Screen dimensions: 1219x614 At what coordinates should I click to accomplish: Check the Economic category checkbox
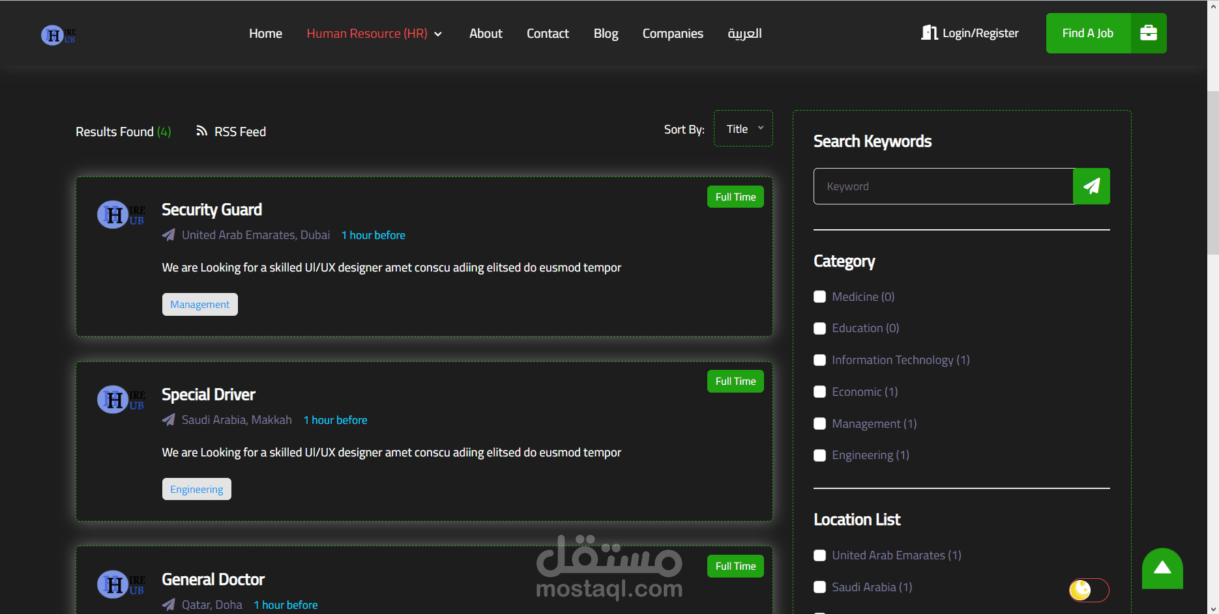tap(820, 392)
